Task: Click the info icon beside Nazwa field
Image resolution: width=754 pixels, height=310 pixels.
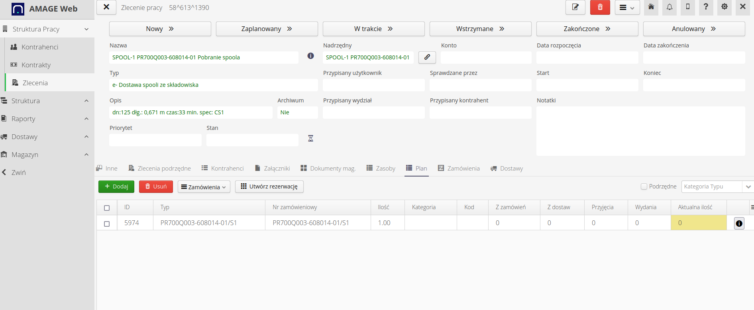Action: (310, 56)
